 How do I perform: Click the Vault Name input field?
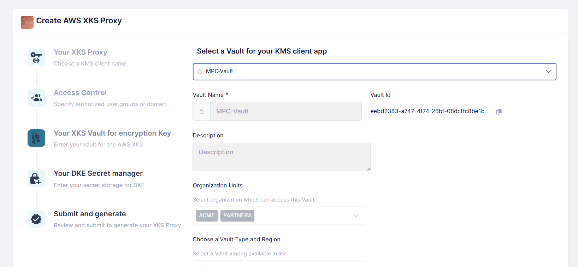click(286, 111)
